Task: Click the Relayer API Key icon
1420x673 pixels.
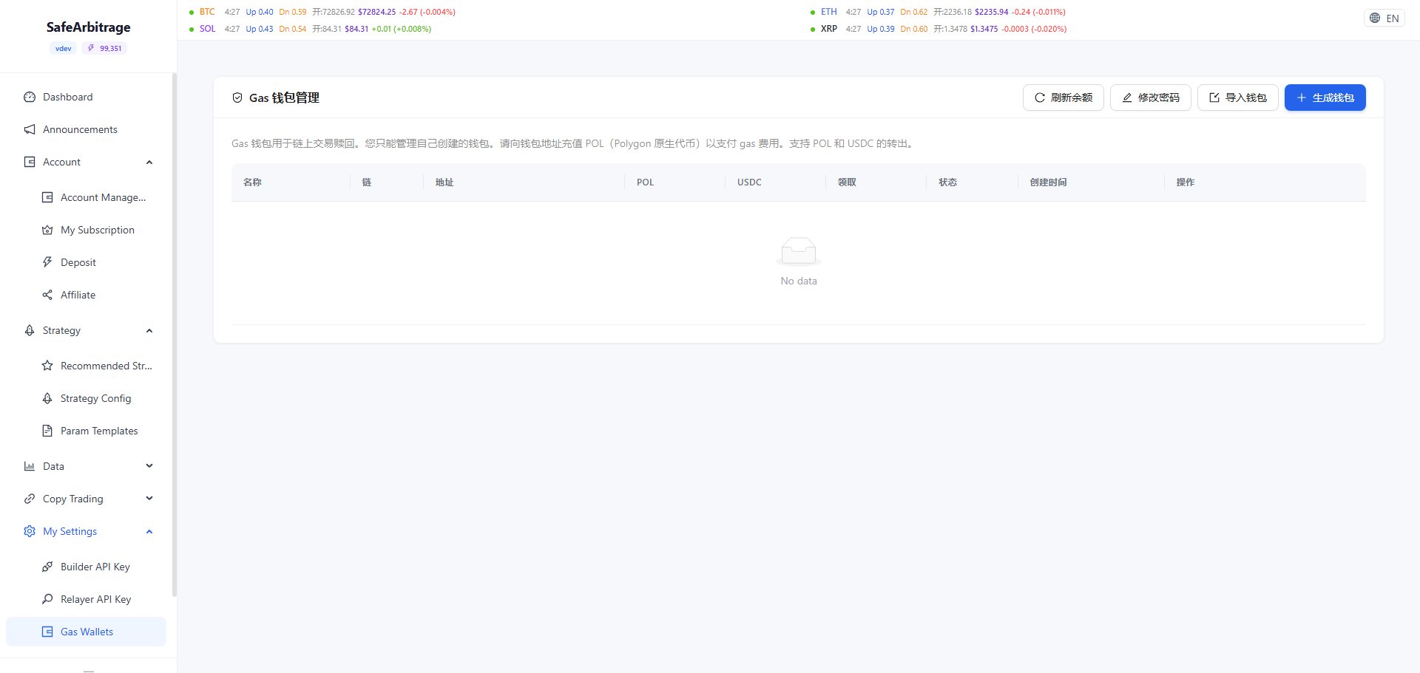Action: pyautogui.click(x=47, y=599)
